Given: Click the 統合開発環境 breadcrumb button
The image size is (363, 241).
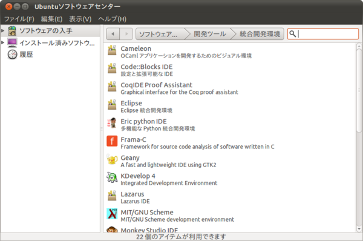Looking at the screenshot, I should pyautogui.click(x=260, y=34).
